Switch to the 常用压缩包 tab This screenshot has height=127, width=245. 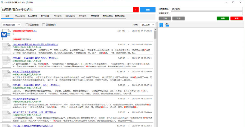coord(108,16)
